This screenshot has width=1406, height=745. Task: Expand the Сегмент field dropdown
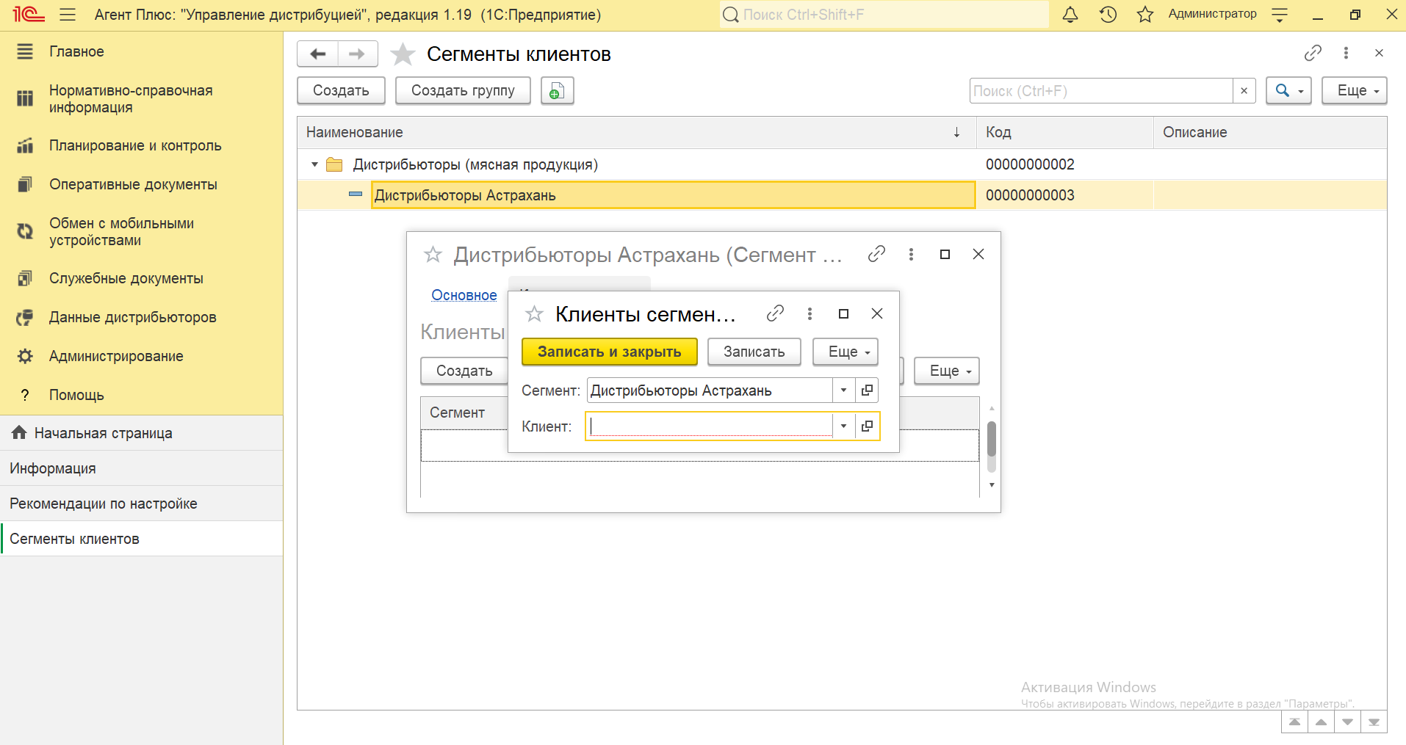click(843, 390)
